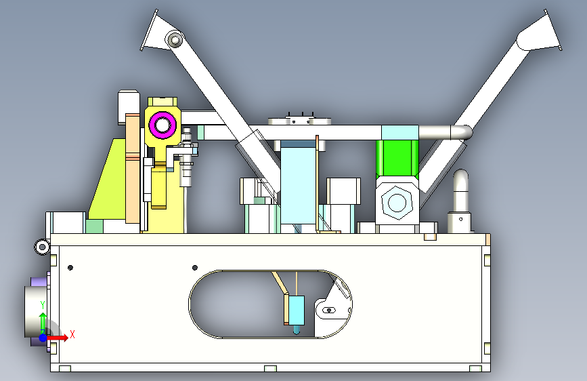Select the blue Z axis origin dot

point(43,338)
